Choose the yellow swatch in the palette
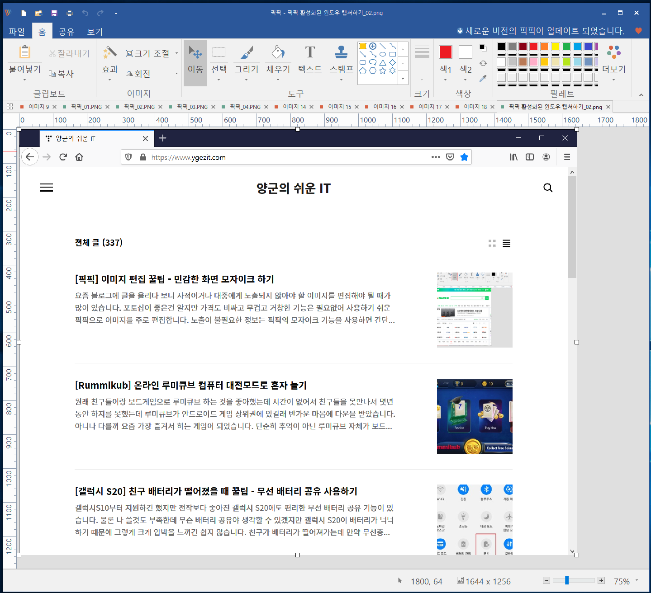The image size is (651, 593). point(556,47)
